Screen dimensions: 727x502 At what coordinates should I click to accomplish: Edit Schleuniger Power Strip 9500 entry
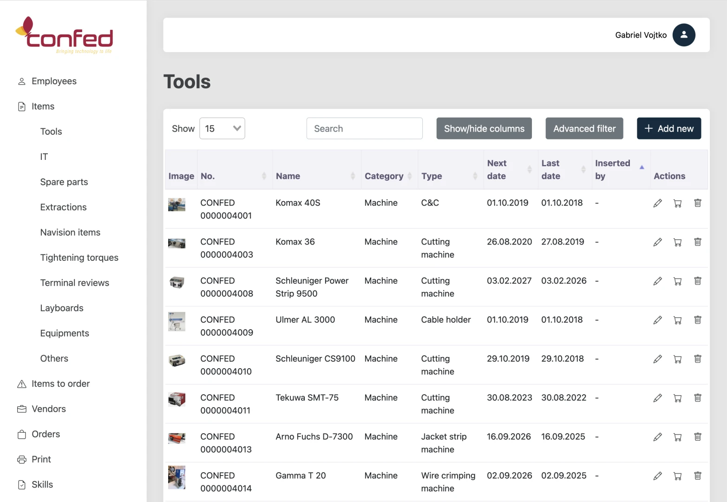[657, 281]
